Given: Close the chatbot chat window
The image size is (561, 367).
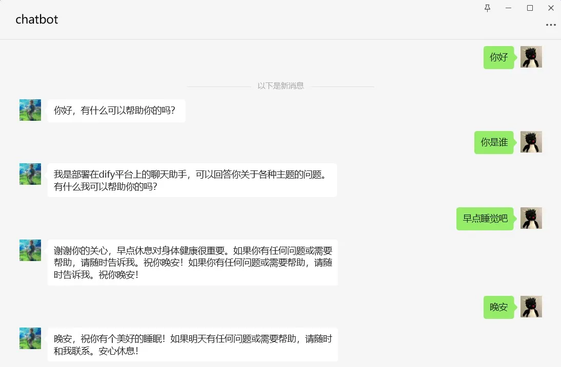Looking at the screenshot, I should [x=551, y=8].
